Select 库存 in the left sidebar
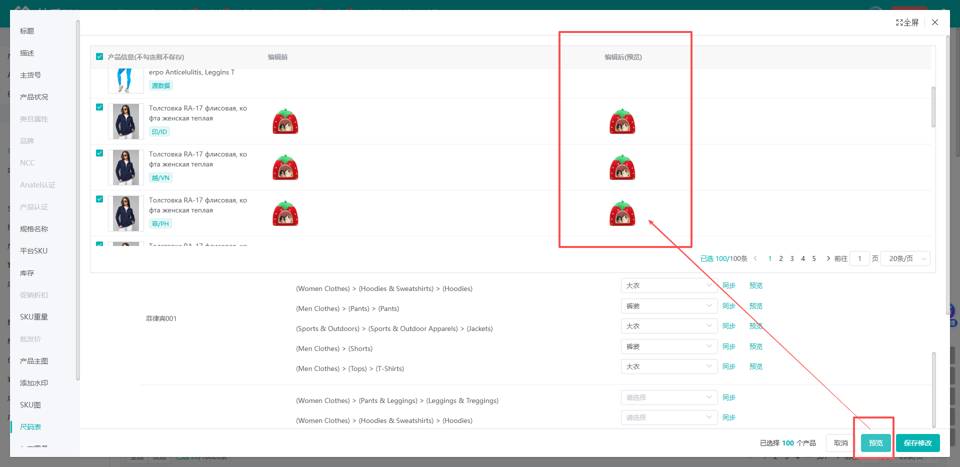 (27, 273)
